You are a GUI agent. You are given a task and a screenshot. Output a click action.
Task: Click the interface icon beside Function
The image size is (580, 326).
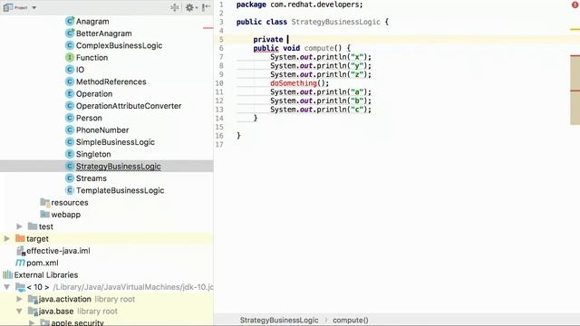[x=70, y=58]
